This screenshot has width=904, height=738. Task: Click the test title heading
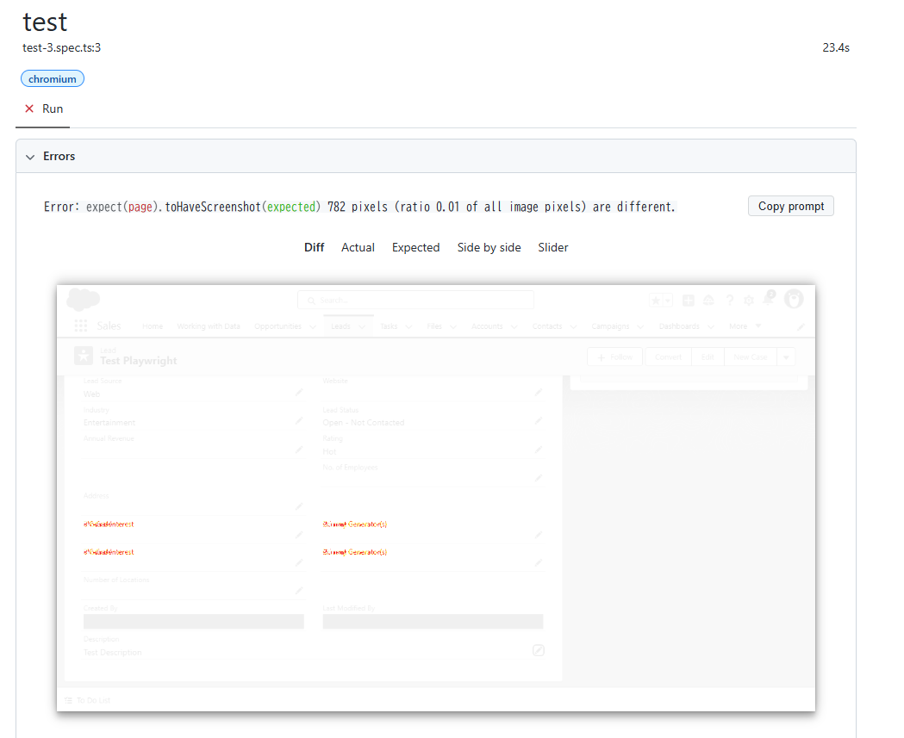tap(45, 22)
